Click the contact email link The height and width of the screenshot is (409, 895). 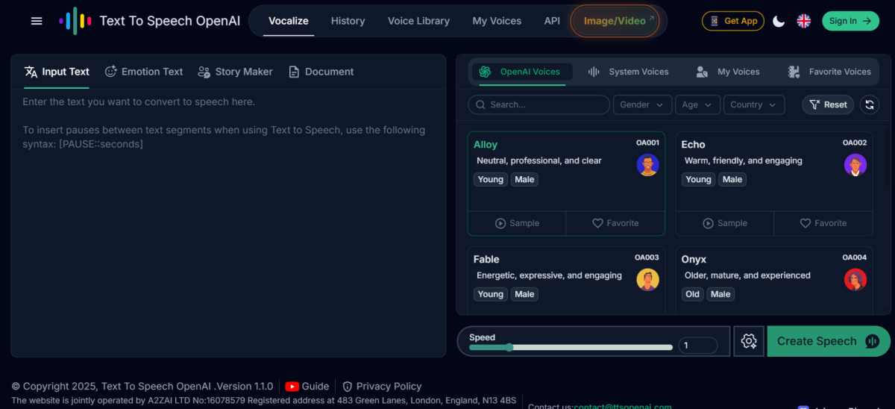point(623,406)
